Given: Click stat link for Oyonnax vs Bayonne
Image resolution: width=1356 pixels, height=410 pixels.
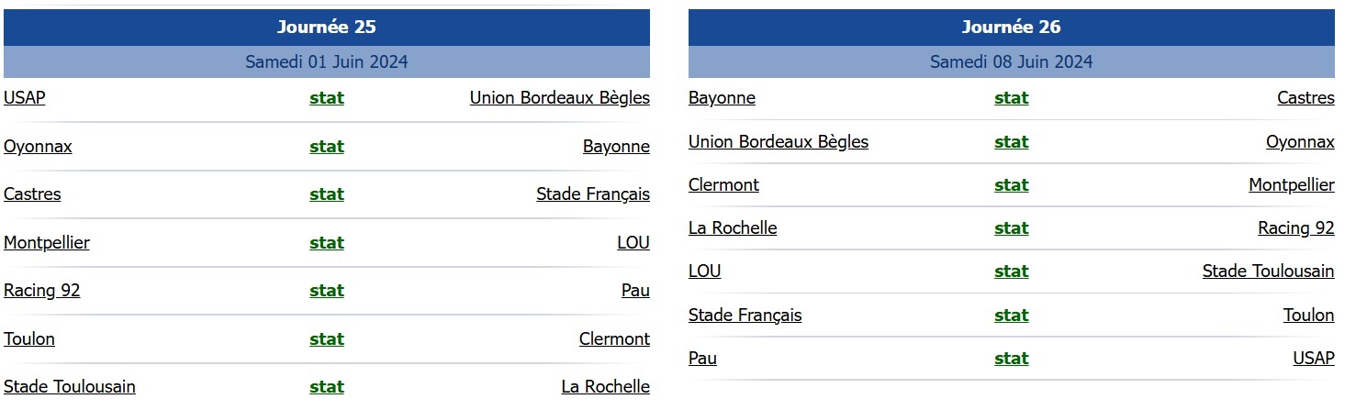Looking at the screenshot, I should (327, 147).
